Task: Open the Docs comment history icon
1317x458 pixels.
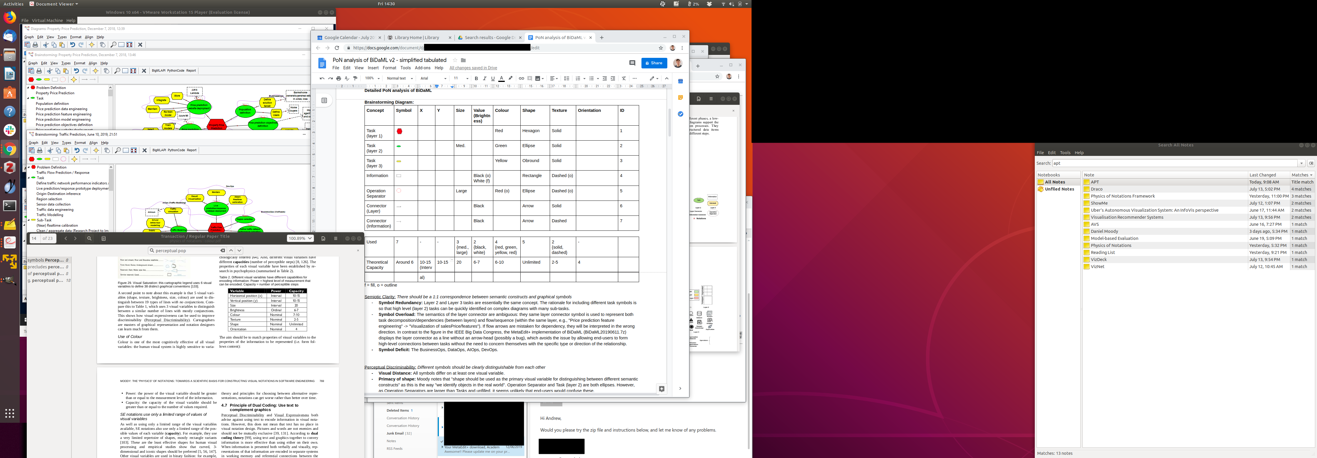Action: (632, 63)
